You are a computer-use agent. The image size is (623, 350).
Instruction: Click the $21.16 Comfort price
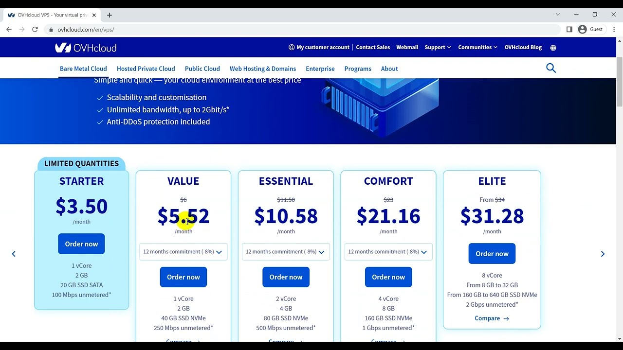(x=388, y=216)
